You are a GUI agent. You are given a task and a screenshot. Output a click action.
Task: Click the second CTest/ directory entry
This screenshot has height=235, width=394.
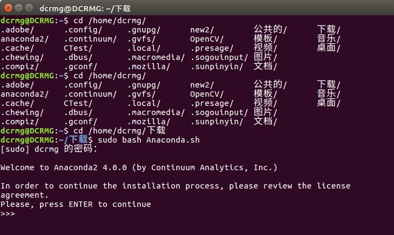coord(78,103)
